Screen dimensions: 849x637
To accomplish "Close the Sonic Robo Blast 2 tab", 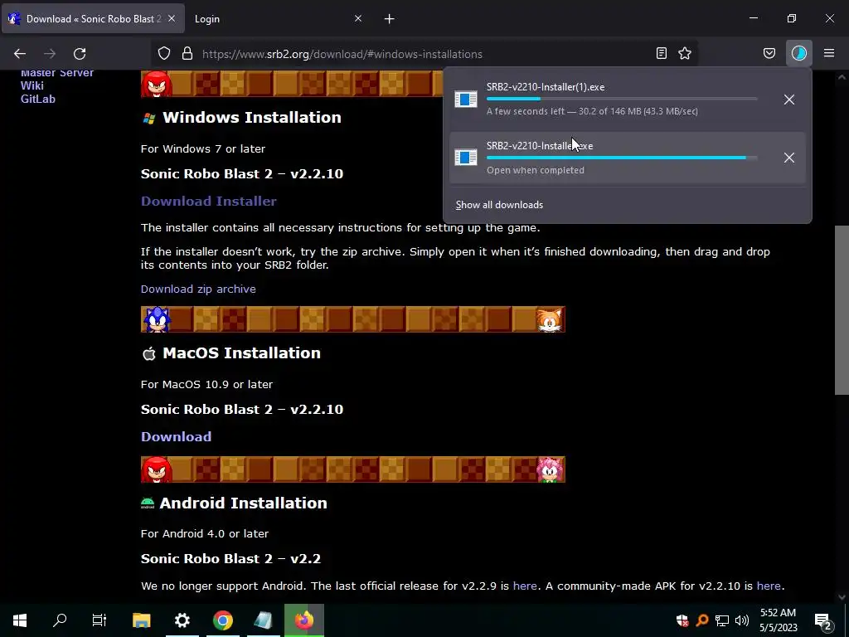I will (172, 18).
